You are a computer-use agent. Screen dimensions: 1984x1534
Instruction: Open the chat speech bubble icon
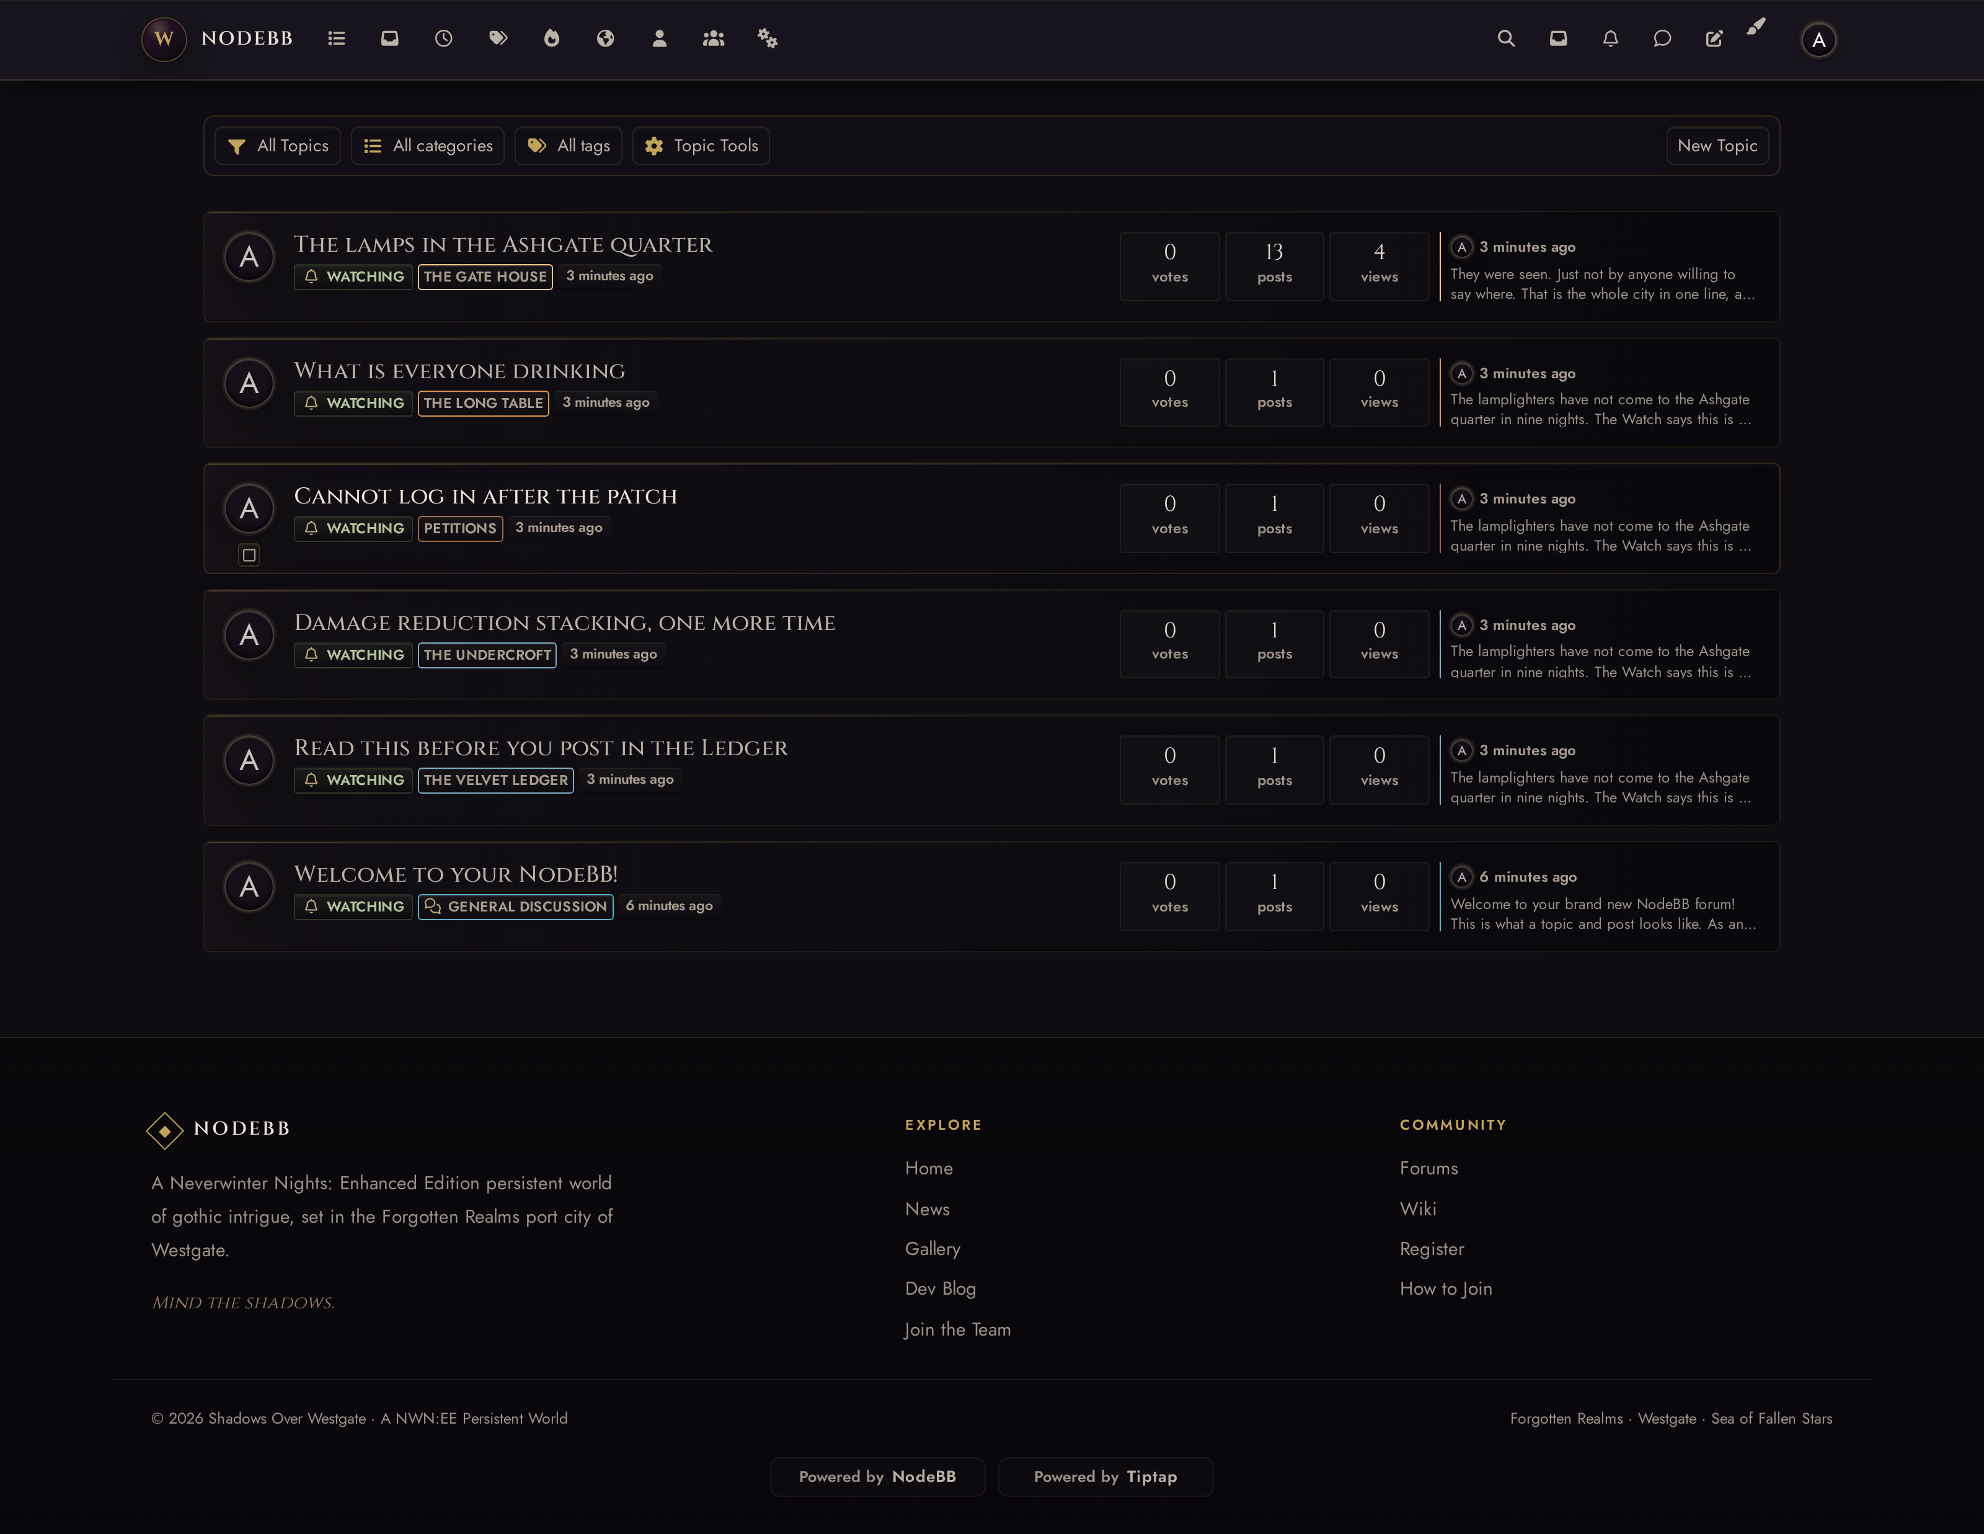tap(1662, 38)
